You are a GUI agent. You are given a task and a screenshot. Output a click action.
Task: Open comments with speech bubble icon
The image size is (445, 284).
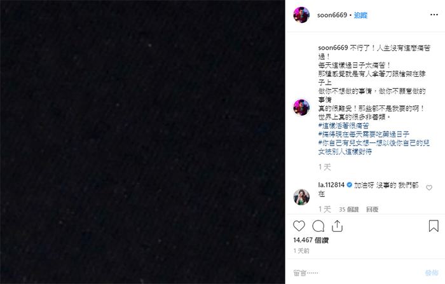tap(318, 226)
